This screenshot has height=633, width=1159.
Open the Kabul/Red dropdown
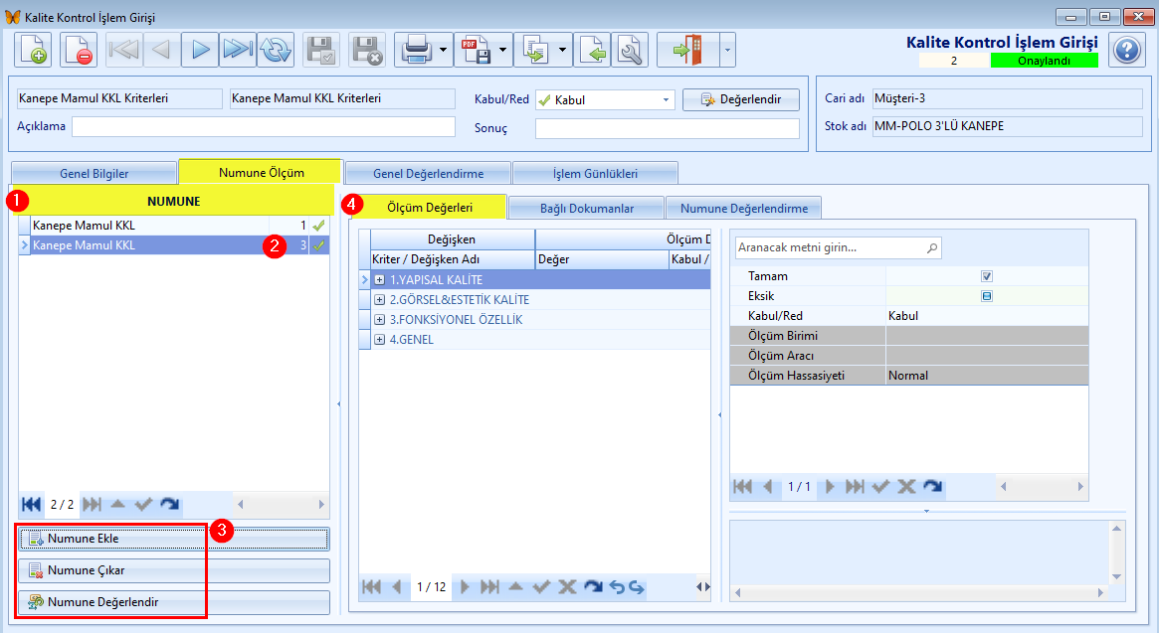tap(666, 99)
